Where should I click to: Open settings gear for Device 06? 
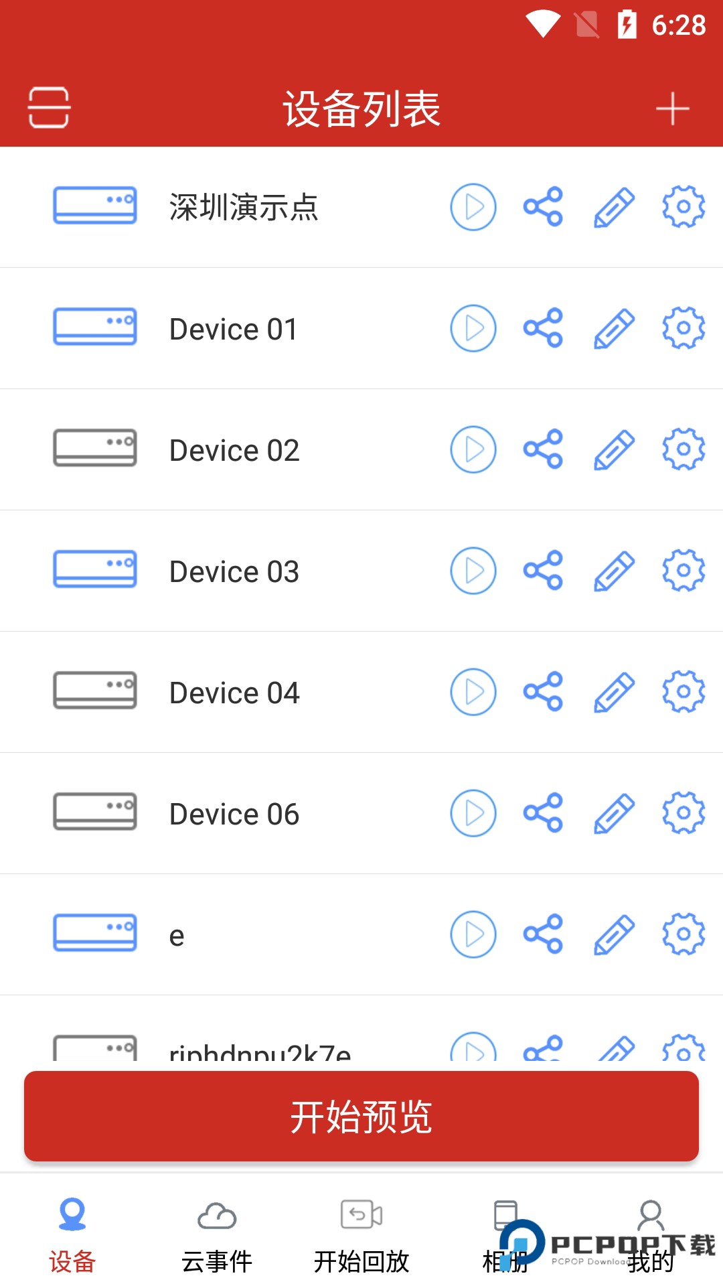pyautogui.click(x=684, y=813)
